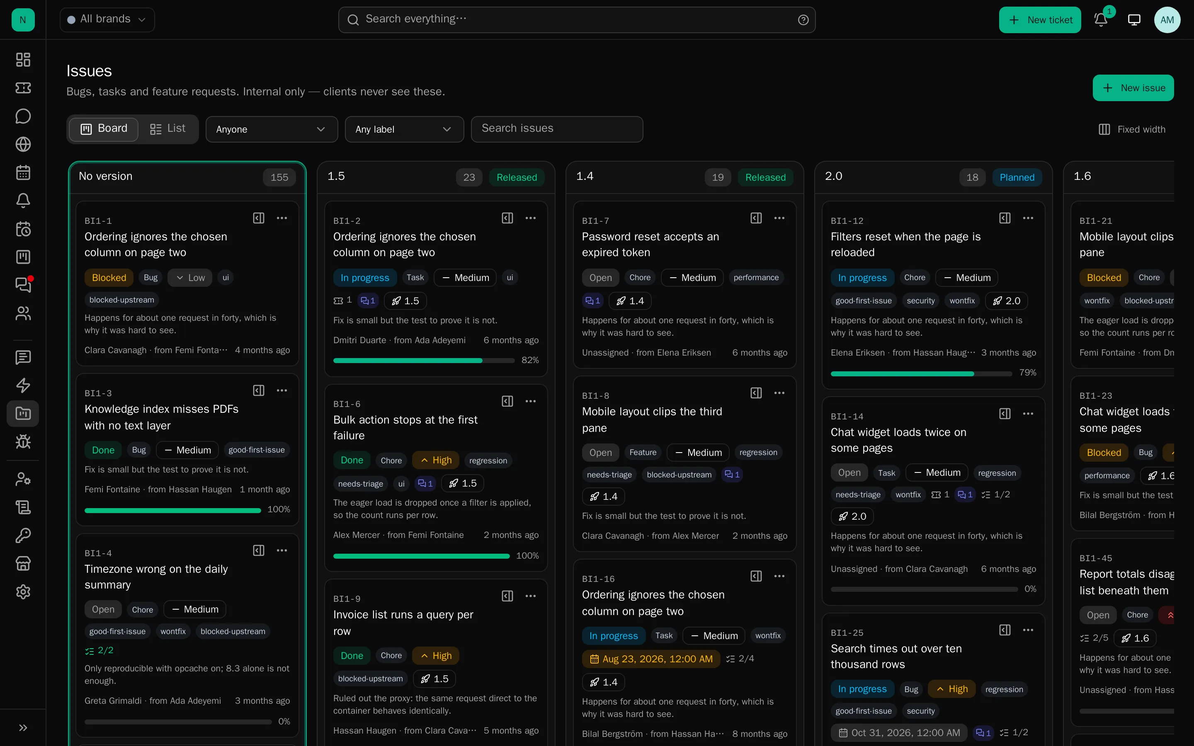1194x746 pixels.
Task: Open the bug icon in sidebar
Action: coord(23,441)
